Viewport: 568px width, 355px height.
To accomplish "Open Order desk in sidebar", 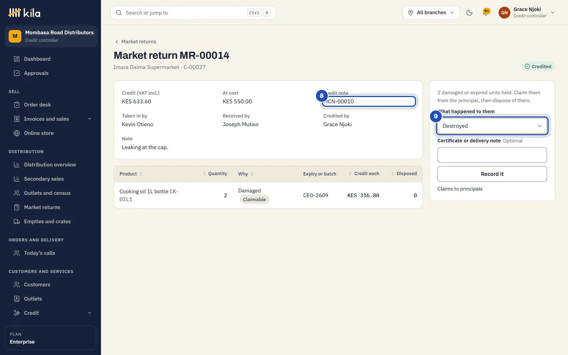I will (51, 105).
